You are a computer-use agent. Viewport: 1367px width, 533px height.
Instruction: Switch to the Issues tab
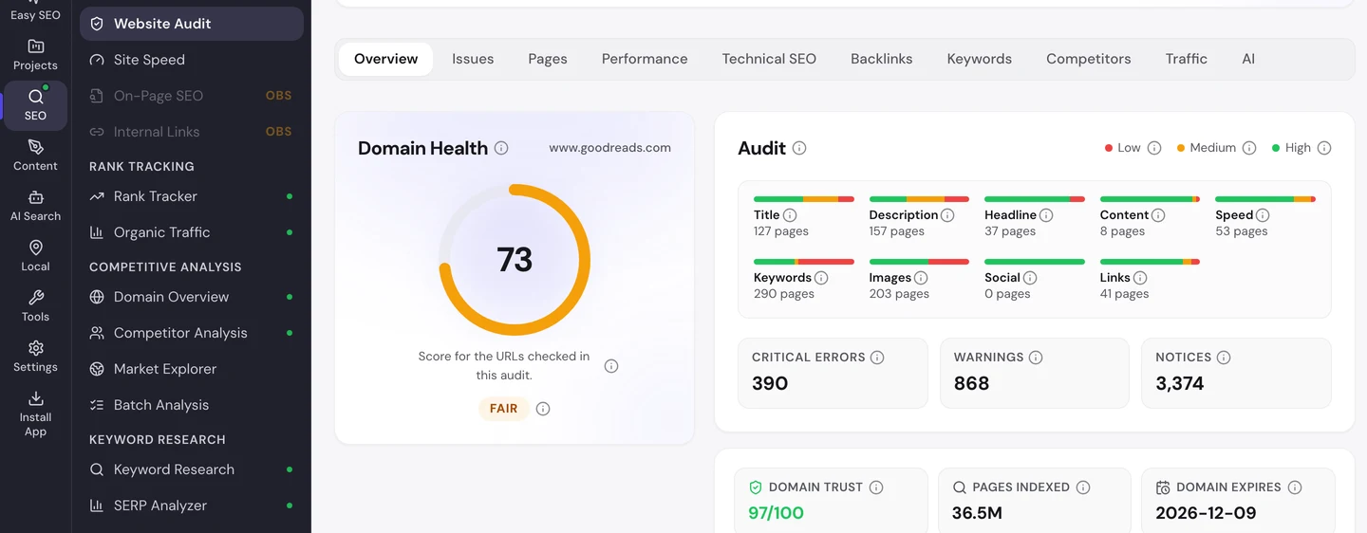473,59
